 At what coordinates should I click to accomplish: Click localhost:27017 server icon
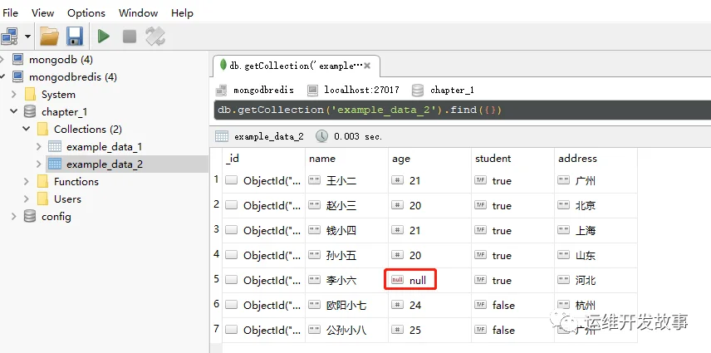[x=312, y=91]
